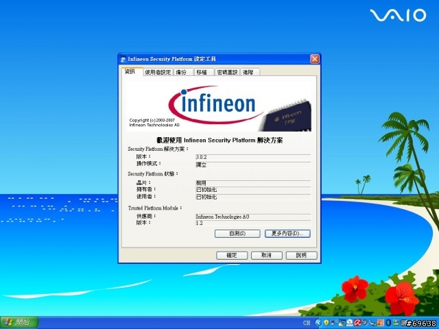Click the 操作模式 field showing 獨立
439x329 pixels.
coord(253,164)
